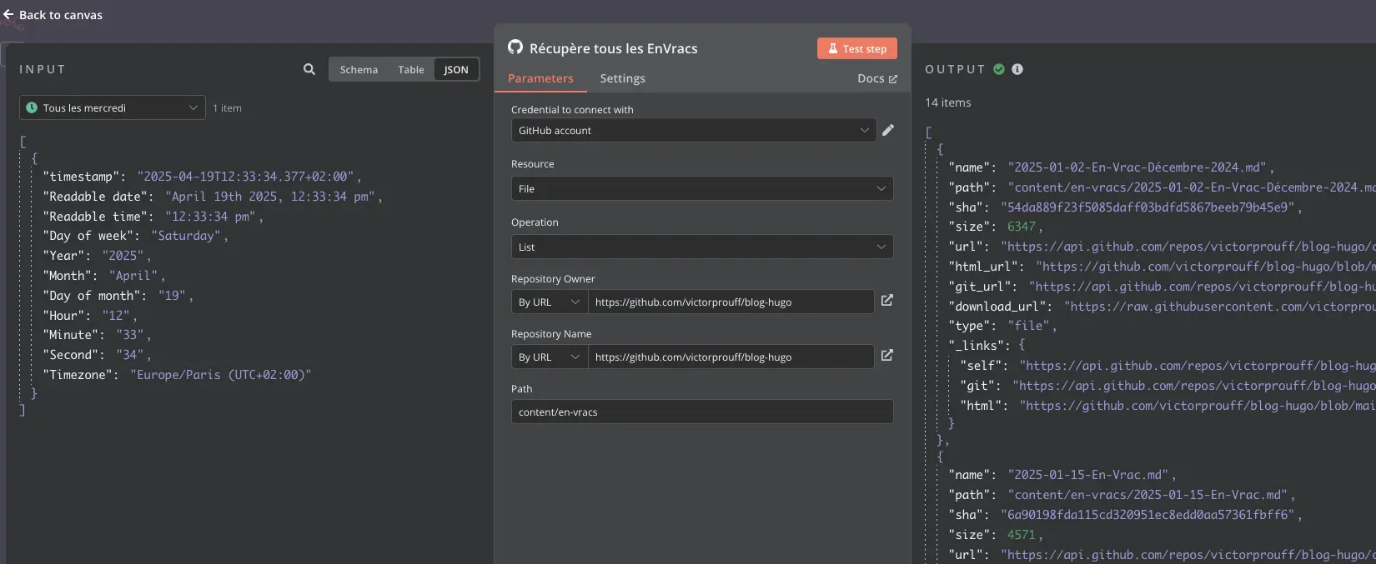
Task: Select output name 2025-01-15-En-Vrac.md
Action: (1088, 475)
